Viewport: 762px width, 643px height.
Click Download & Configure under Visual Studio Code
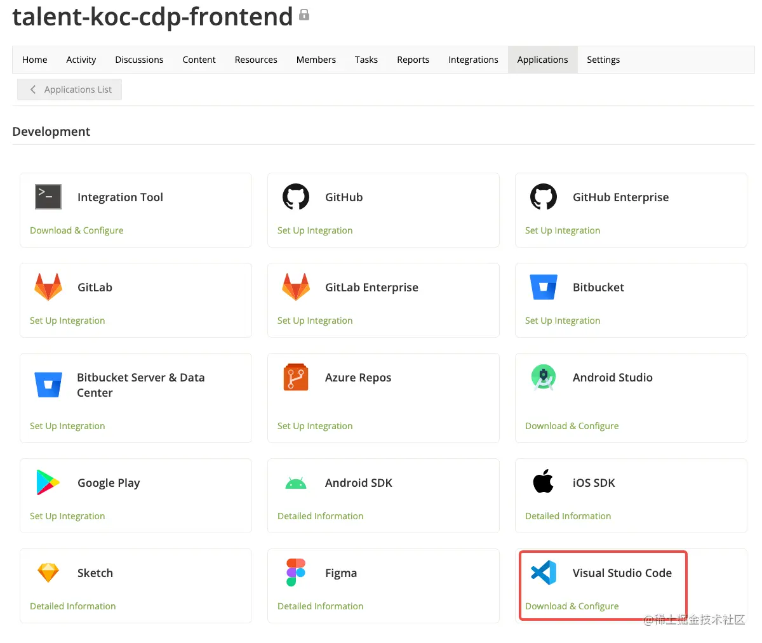pos(571,606)
